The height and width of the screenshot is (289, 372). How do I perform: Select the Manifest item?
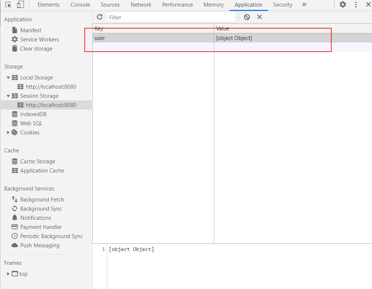pyautogui.click(x=30, y=30)
